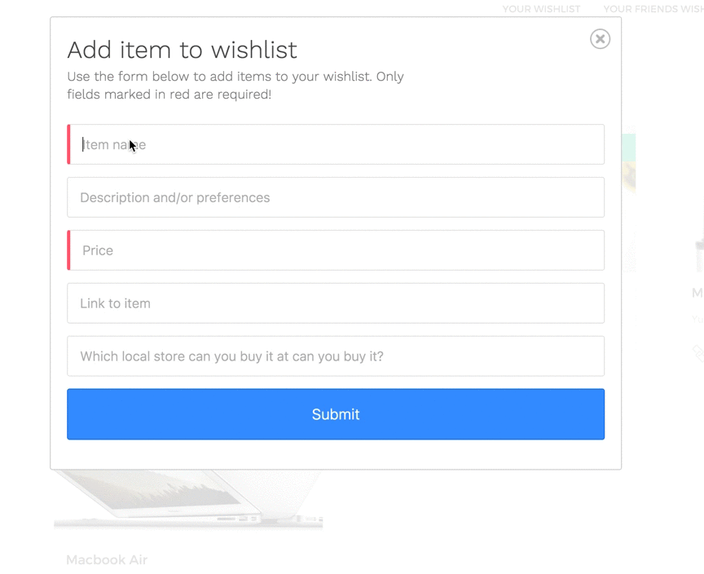Focus the local store input field
Image resolution: width=704 pixels, height=574 pixels.
tap(336, 356)
